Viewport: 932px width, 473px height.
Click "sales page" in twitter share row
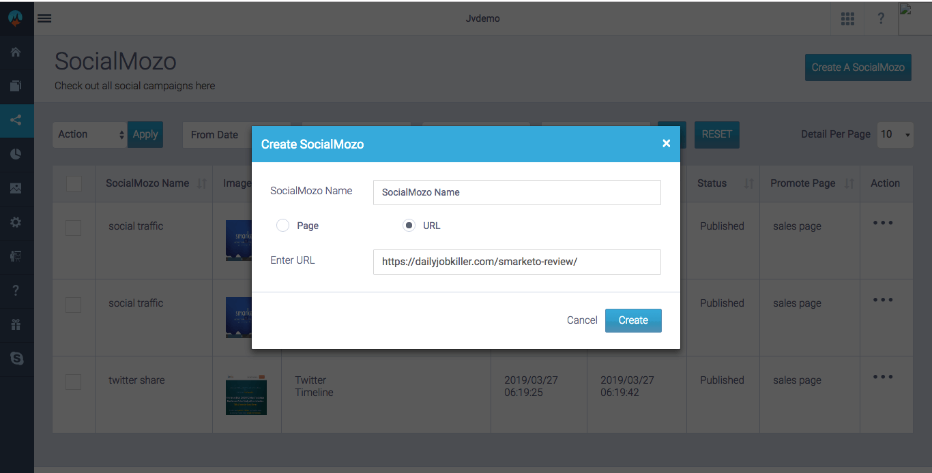point(797,380)
